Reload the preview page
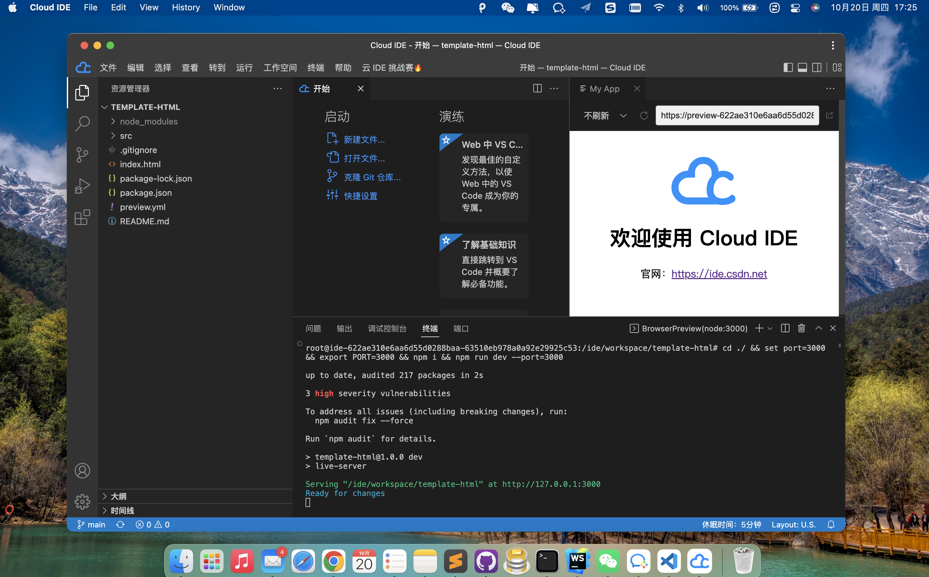The height and width of the screenshot is (577, 929). tap(644, 115)
